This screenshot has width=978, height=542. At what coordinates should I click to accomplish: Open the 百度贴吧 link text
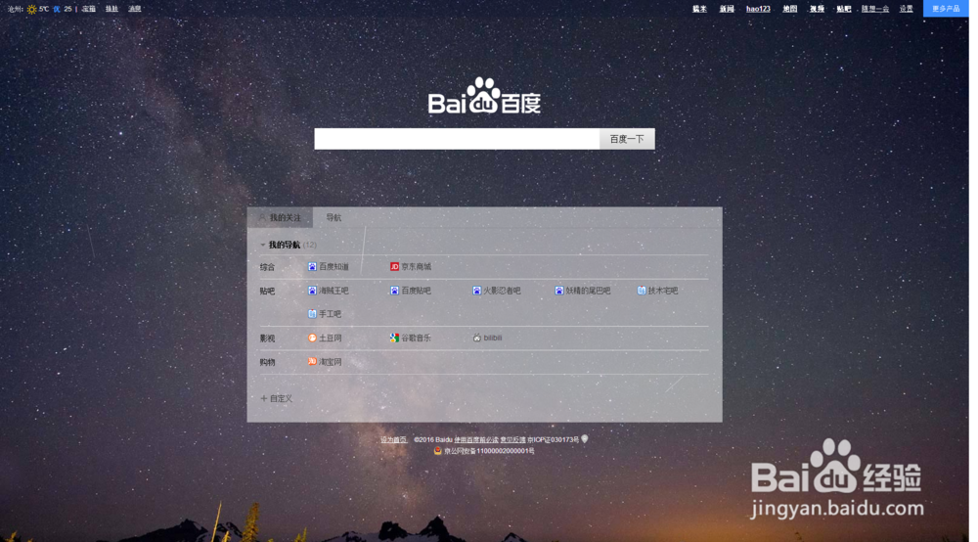(x=416, y=290)
